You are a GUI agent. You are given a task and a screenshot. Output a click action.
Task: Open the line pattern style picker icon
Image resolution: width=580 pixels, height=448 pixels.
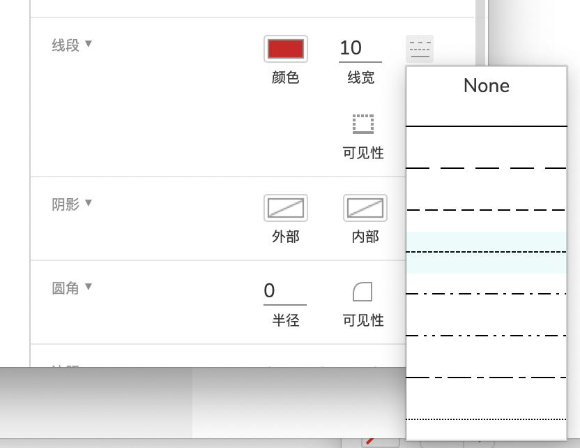[x=420, y=48]
